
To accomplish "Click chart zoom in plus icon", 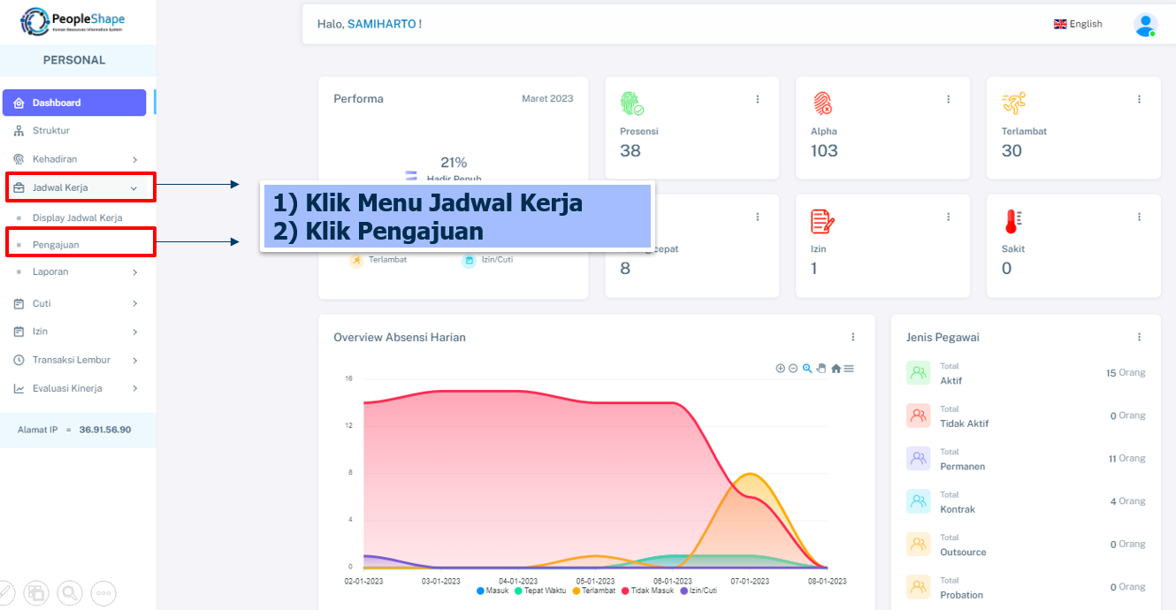I will (x=780, y=369).
